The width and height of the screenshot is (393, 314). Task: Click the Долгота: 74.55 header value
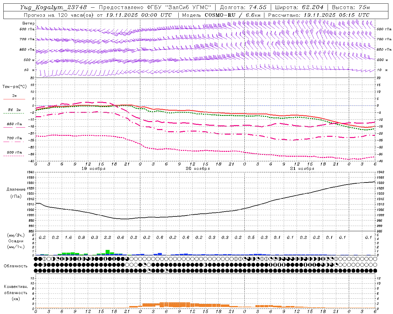pos(243,7)
